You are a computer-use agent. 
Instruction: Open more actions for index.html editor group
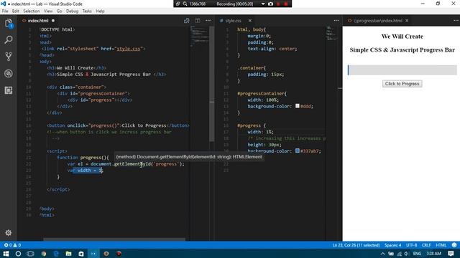(208, 21)
